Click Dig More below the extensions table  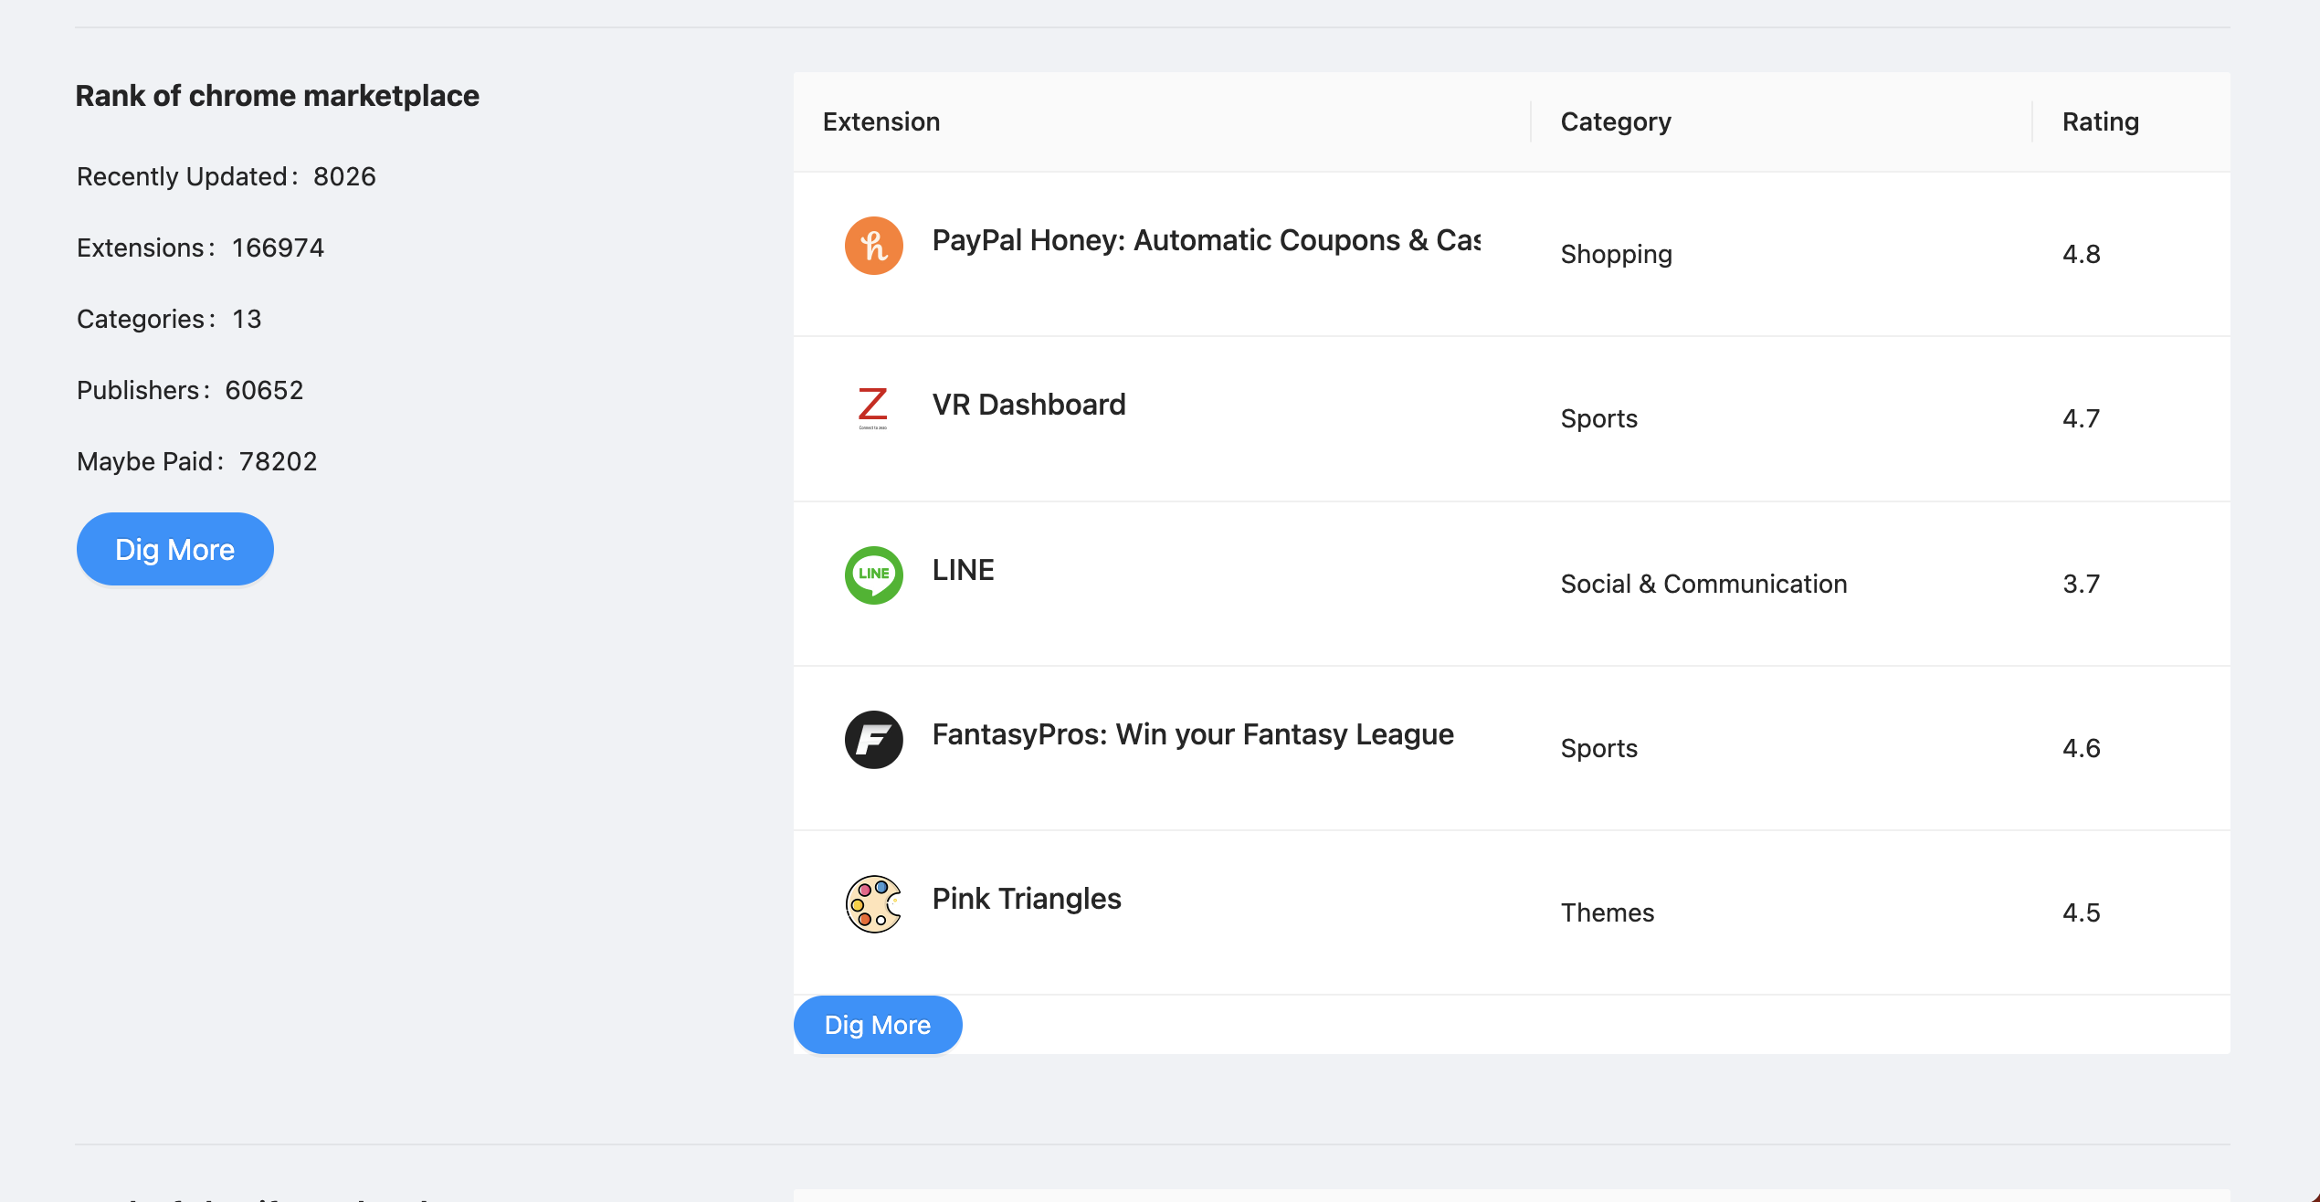point(877,1025)
